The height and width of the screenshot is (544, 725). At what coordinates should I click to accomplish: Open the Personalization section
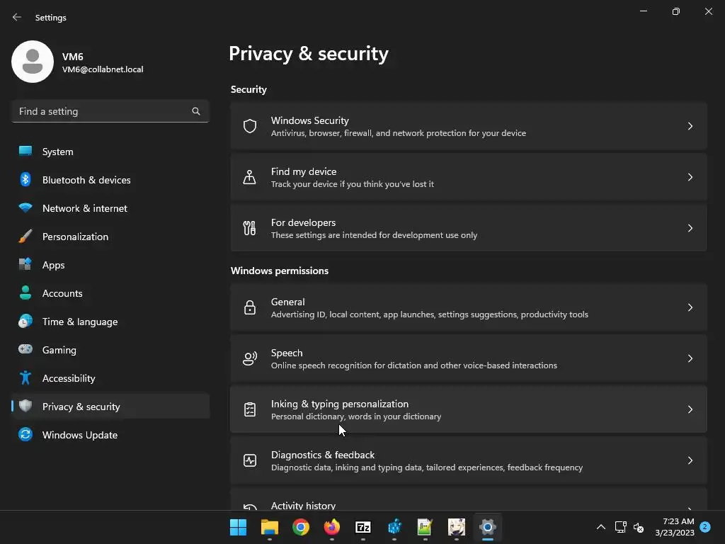75,237
